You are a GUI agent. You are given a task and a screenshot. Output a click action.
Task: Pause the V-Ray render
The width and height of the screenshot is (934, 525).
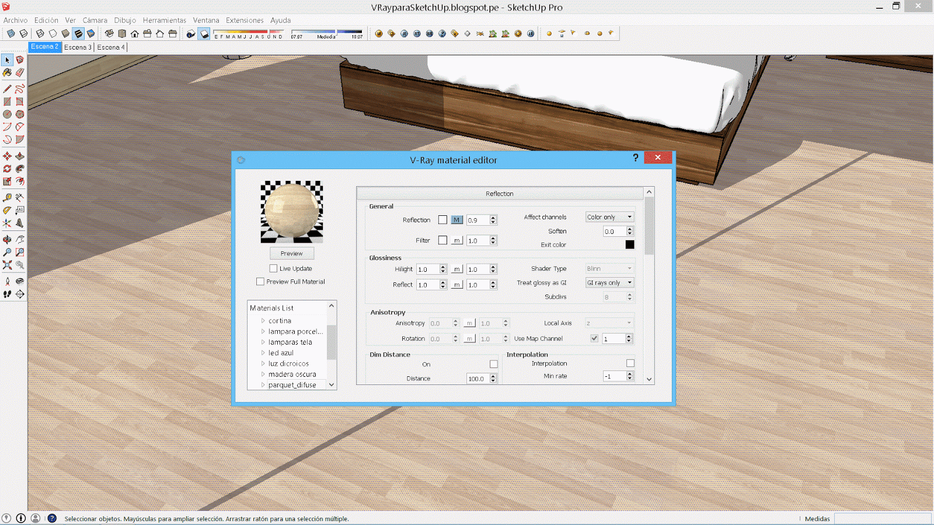click(x=529, y=33)
